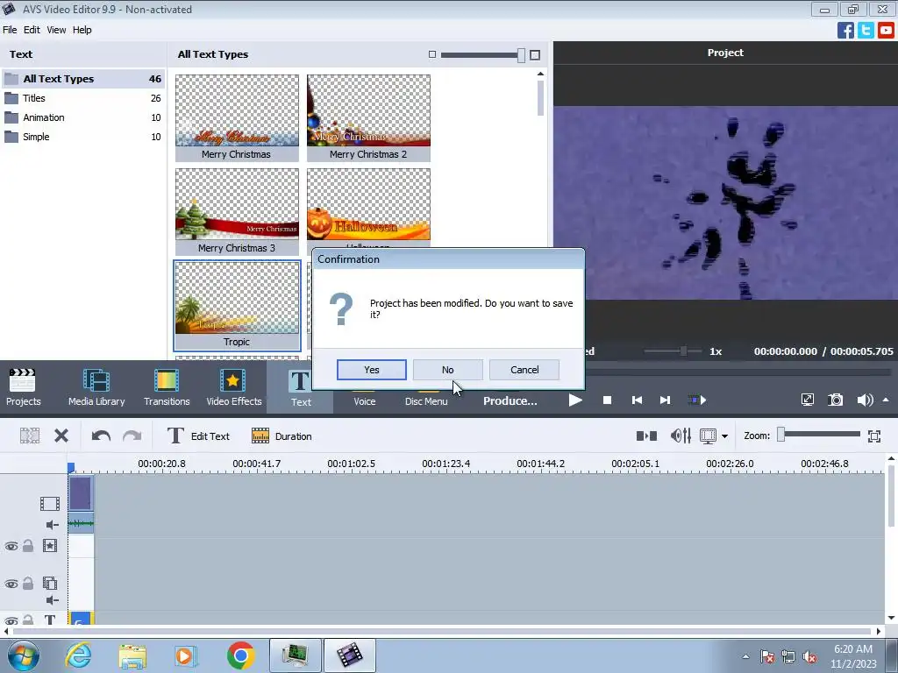The height and width of the screenshot is (673, 898).
Task: Lock the video effects track
Action: (27, 545)
